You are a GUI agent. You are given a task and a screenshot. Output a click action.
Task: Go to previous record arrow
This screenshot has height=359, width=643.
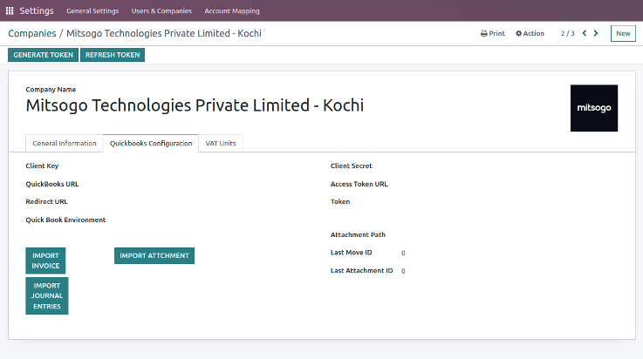pos(585,33)
